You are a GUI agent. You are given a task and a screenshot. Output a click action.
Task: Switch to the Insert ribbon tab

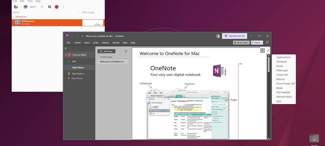tap(87, 43)
